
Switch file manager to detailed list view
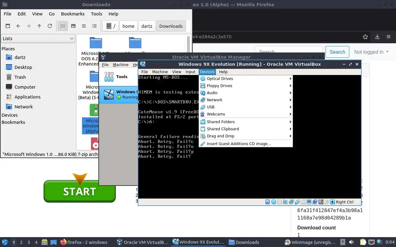94,26
